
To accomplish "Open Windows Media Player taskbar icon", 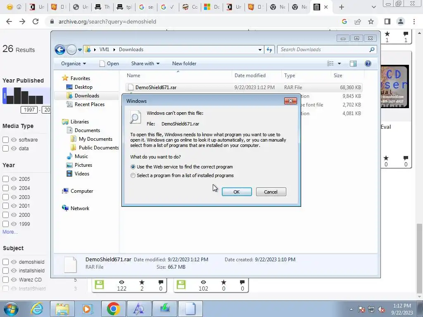I will (x=88, y=309).
